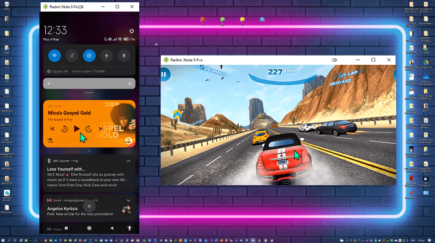Click the BBC Sounds app icon in notification

49,161
